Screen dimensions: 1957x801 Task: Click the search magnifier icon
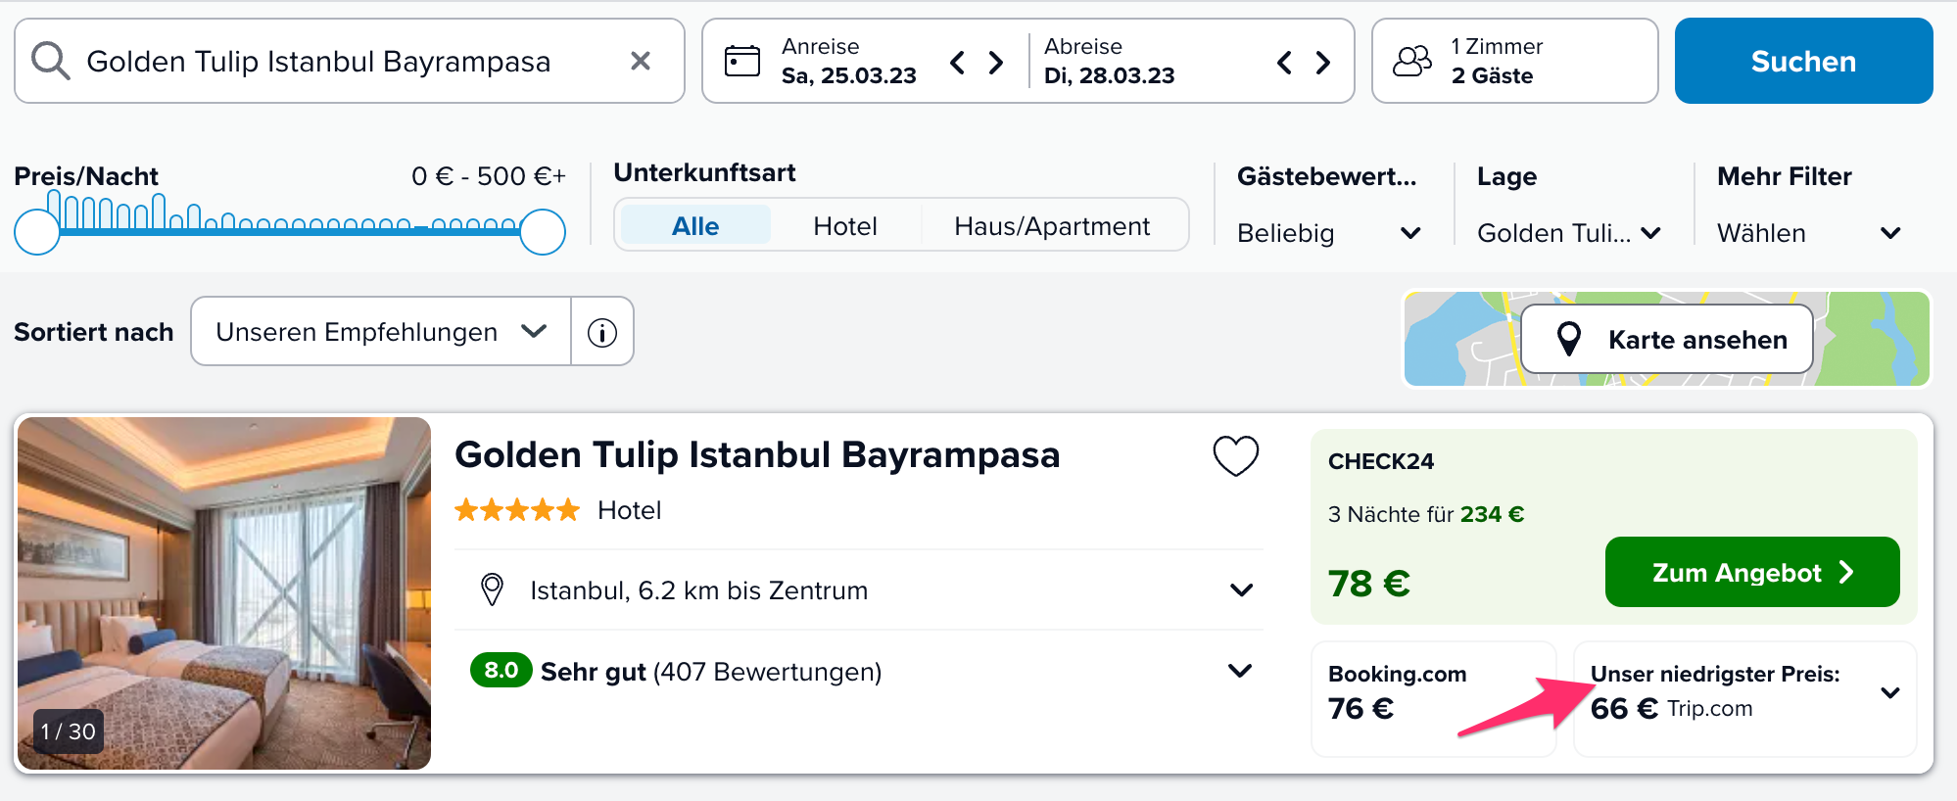coord(50,61)
